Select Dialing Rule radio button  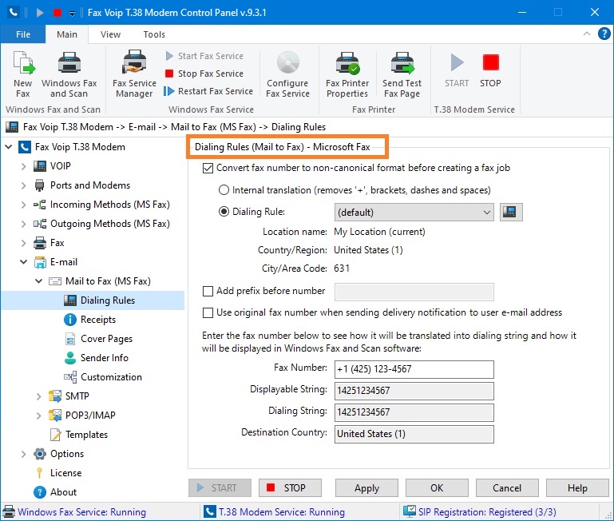tap(224, 212)
